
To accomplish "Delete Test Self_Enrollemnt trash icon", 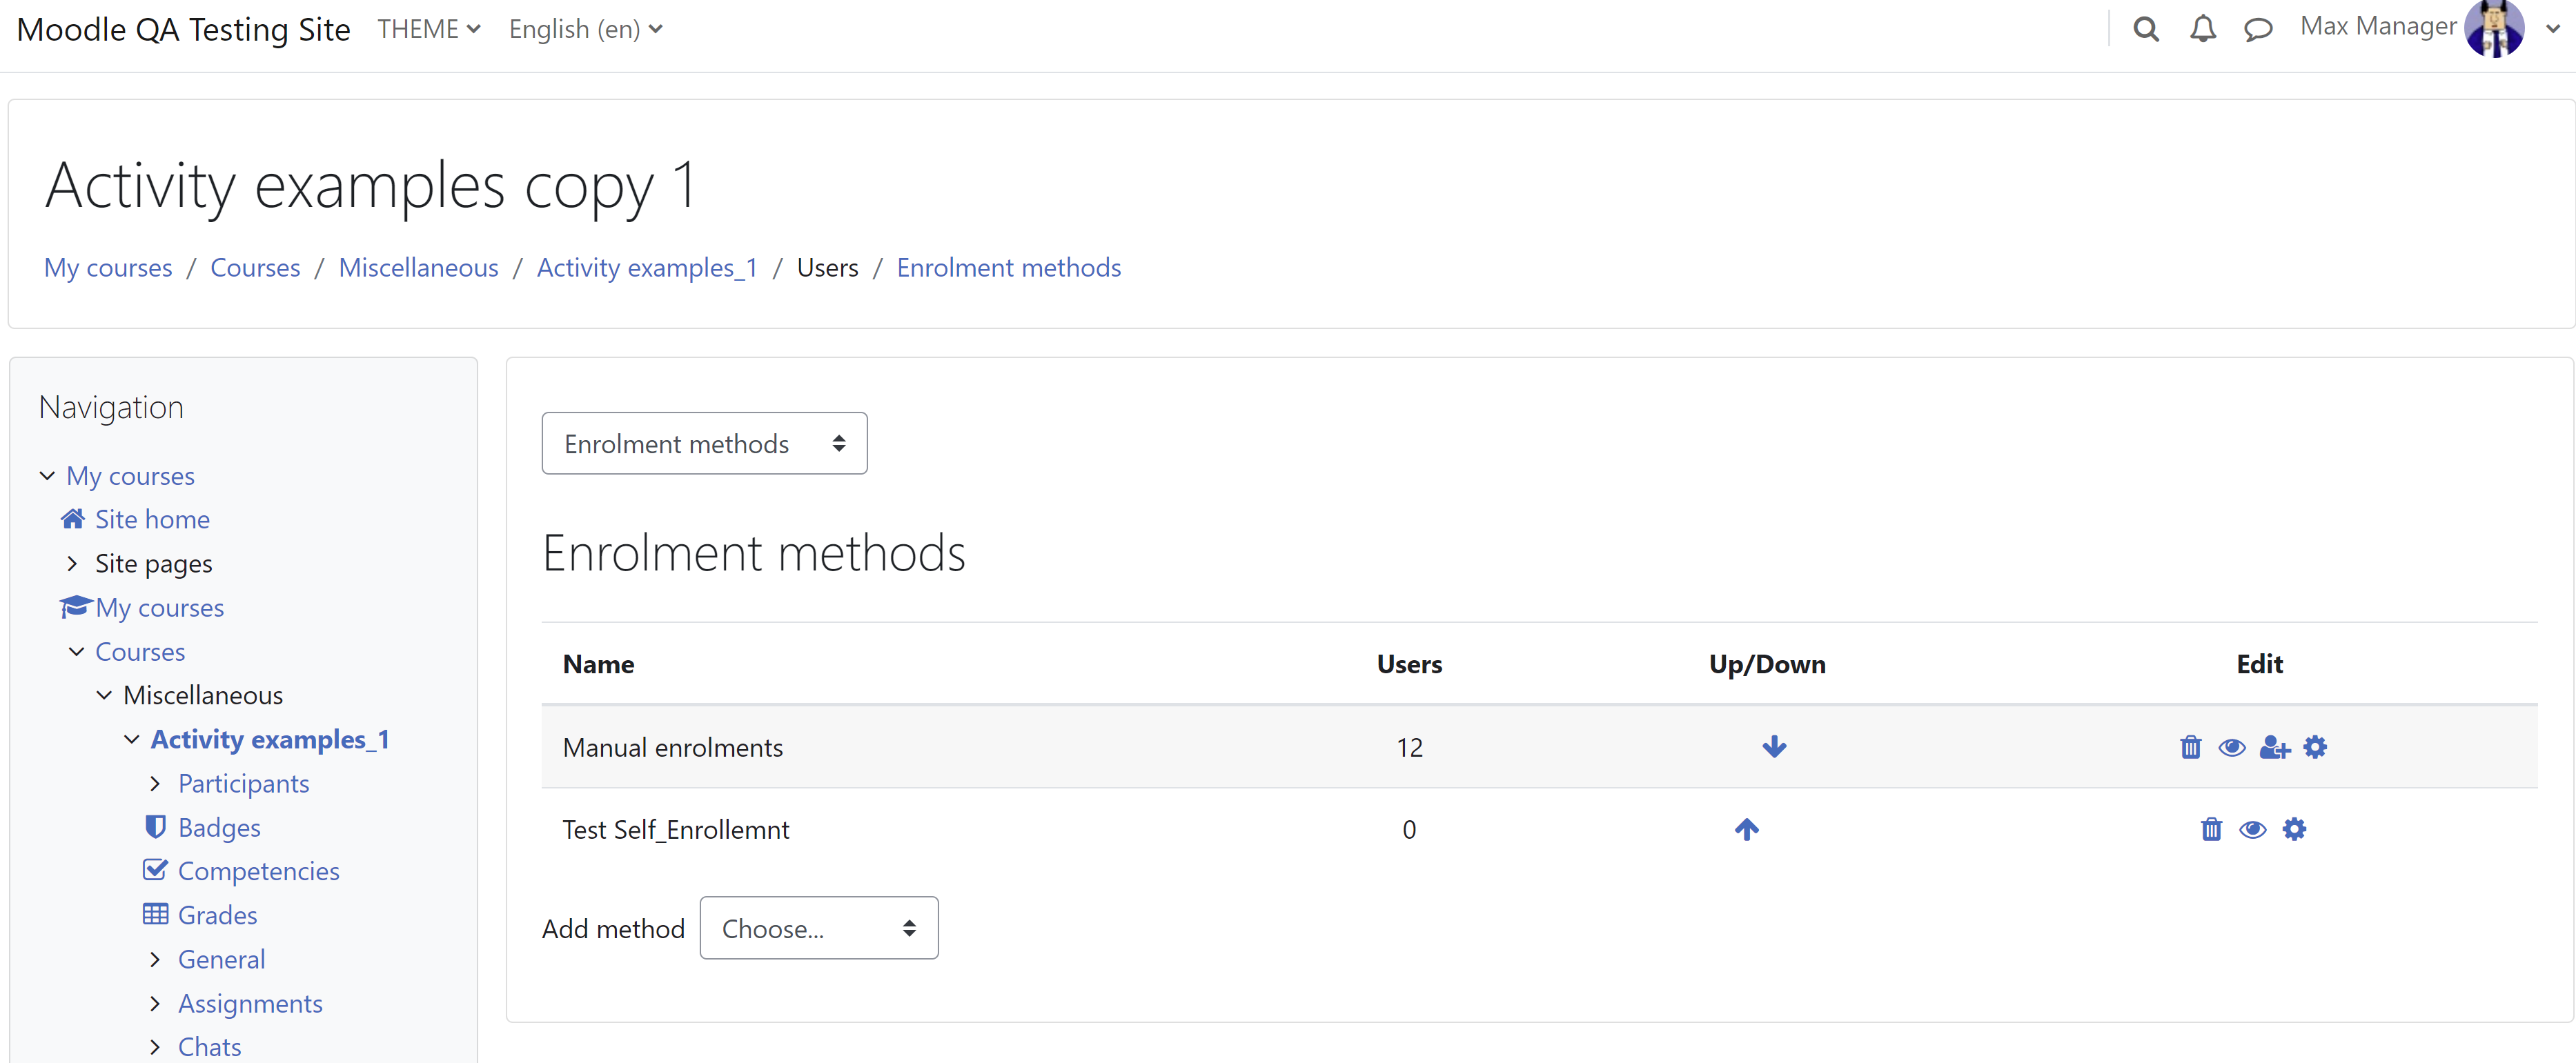I will [2211, 829].
